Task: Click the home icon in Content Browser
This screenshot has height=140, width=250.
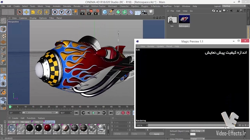Action: coord(217,11)
